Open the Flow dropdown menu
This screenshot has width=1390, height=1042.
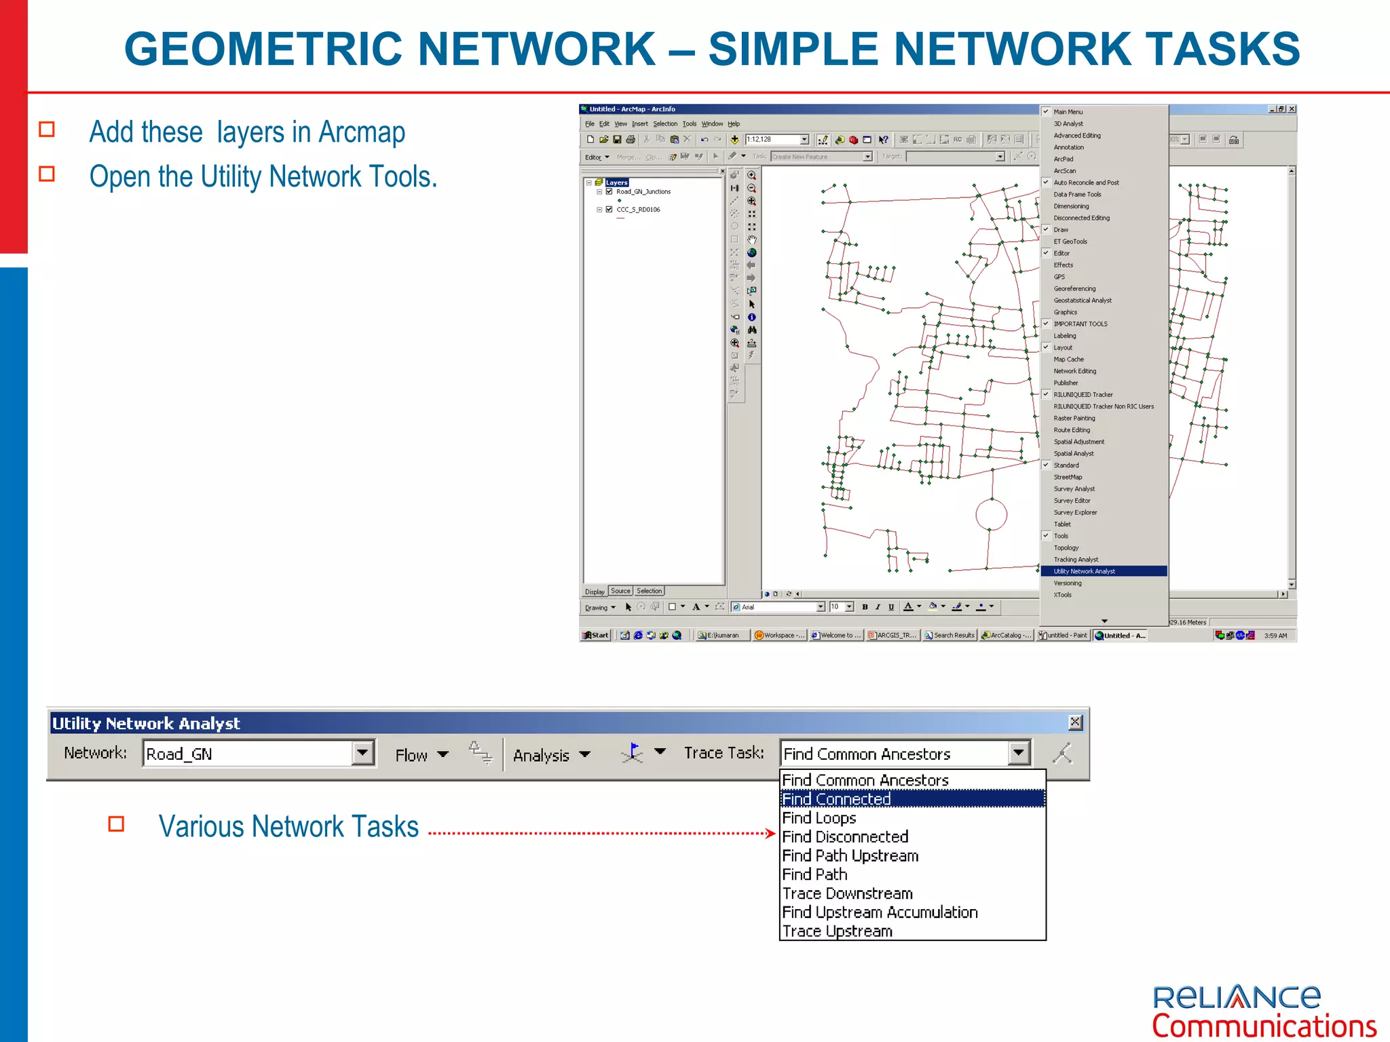421,755
